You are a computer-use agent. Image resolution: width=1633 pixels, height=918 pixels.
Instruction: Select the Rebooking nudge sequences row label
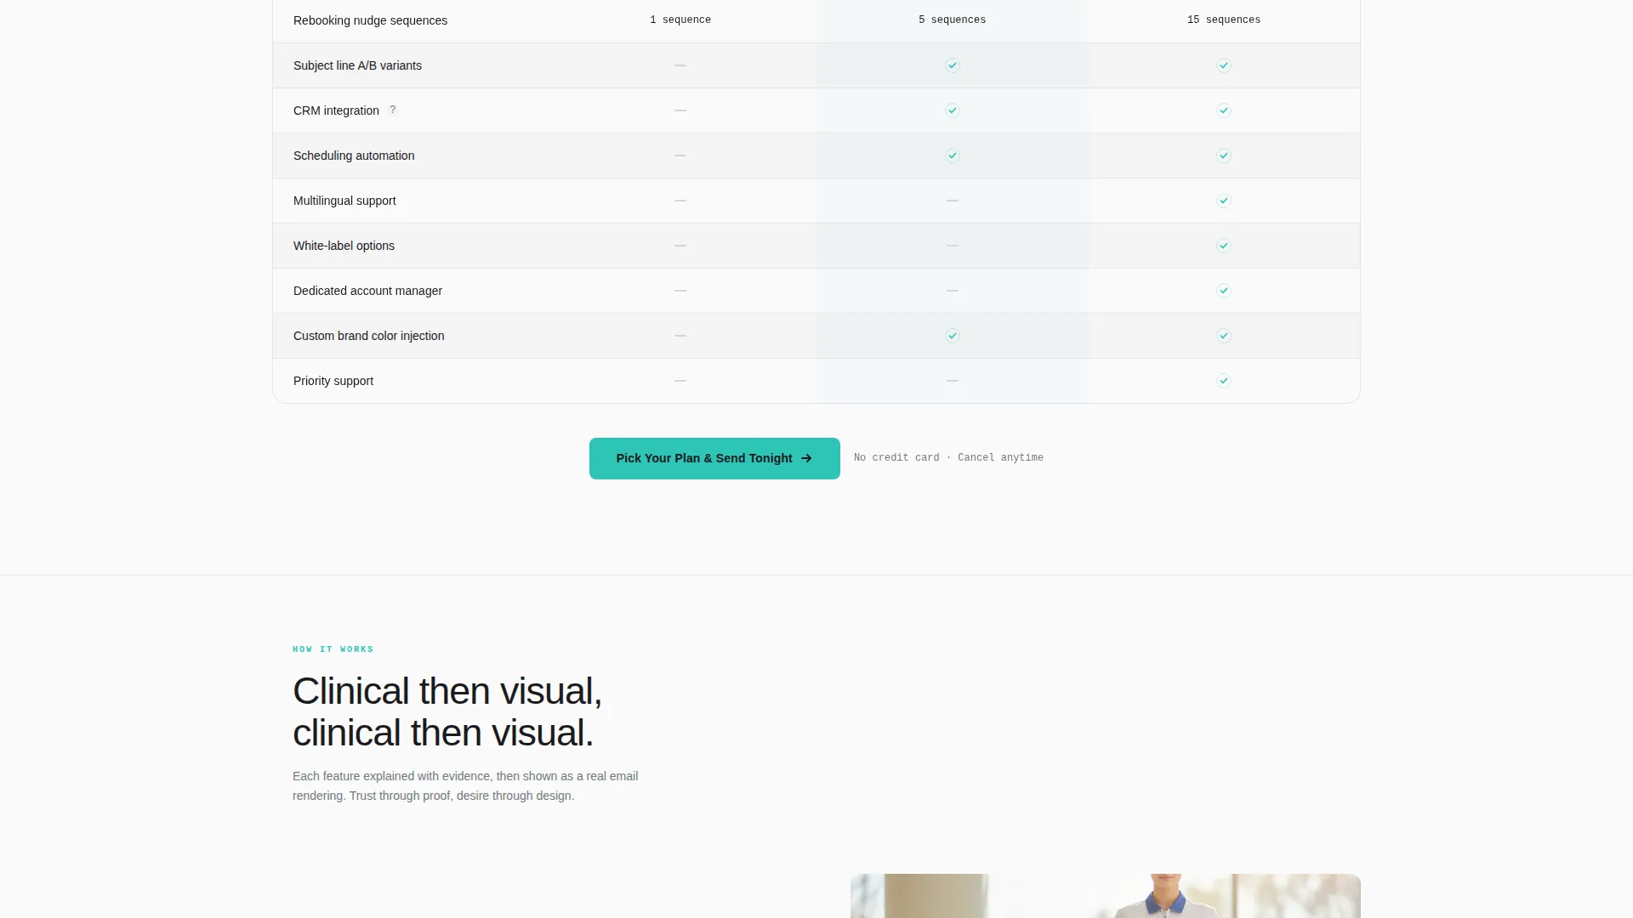(x=370, y=20)
